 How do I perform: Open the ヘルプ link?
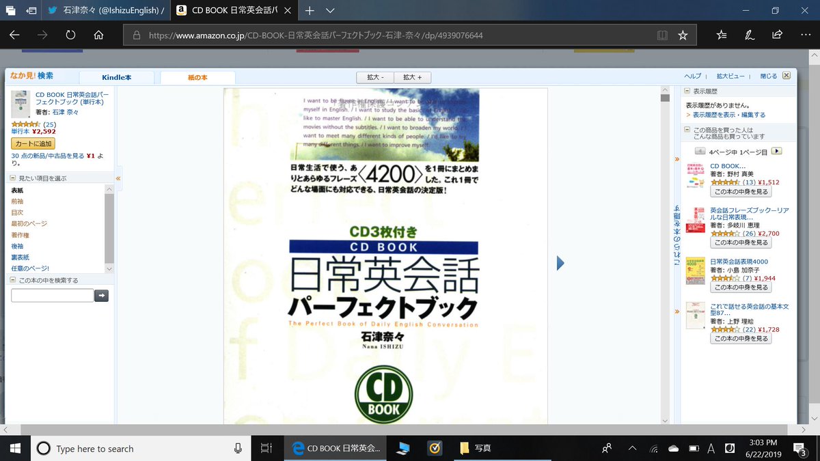tap(693, 76)
